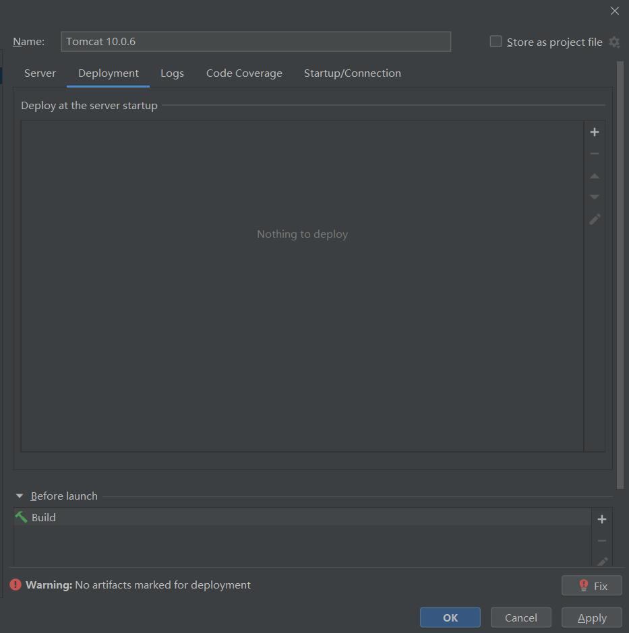The image size is (629, 633).
Task: Remove deployment item minus icon
Action: [x=594, y=154]
